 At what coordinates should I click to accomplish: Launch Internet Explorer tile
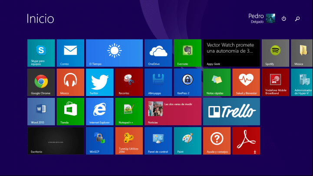click(x=100, y=112)
